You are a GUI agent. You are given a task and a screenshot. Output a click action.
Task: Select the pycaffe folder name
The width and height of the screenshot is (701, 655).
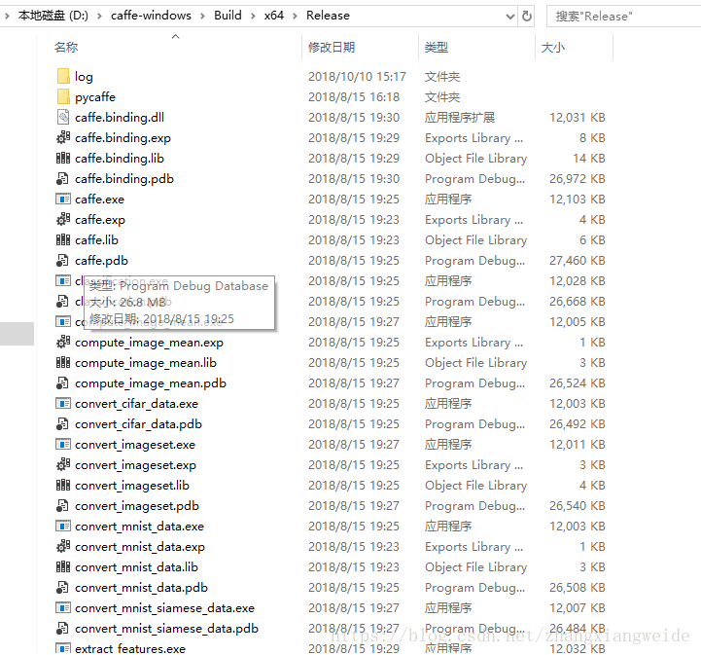click(95, 97)
